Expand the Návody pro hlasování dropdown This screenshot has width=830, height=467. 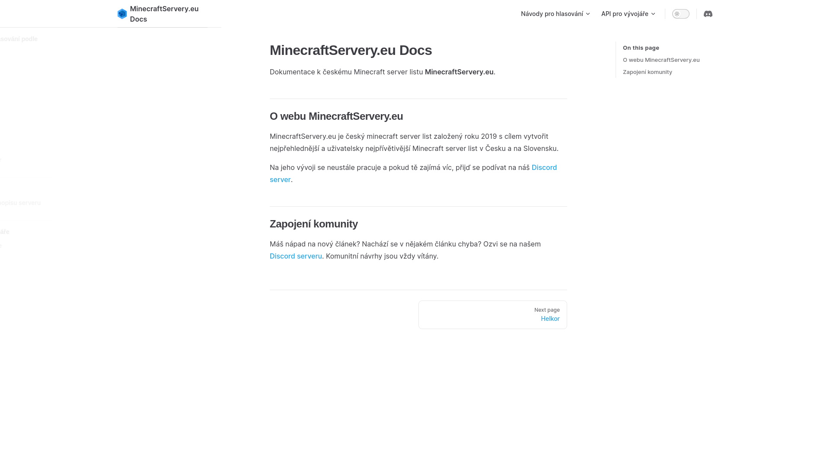pyautogui.click(x=555, y=14)
